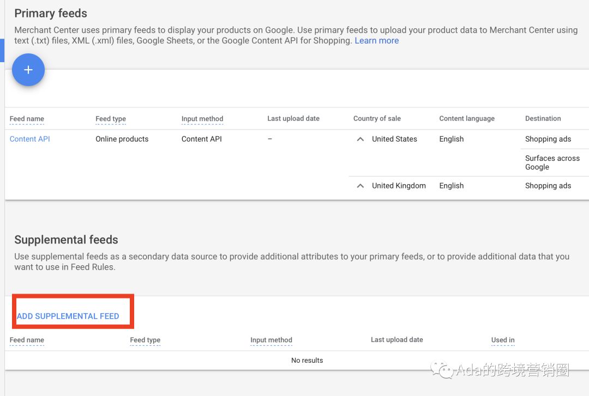Viewport: 589px width, 396px height.
Task: Click supplemental Feed type column header
Action: [x=145, y=340]
